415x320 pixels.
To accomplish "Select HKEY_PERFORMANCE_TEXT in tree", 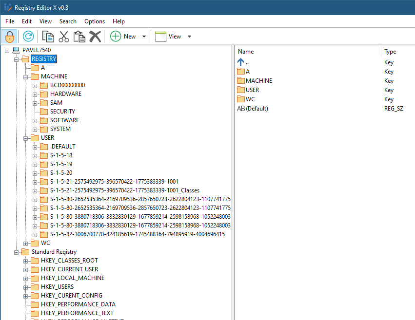I will [x=77, y=313].
